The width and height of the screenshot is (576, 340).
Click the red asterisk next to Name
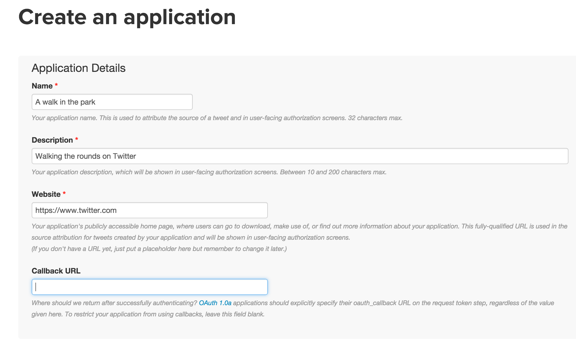click(x=56, y=85)
